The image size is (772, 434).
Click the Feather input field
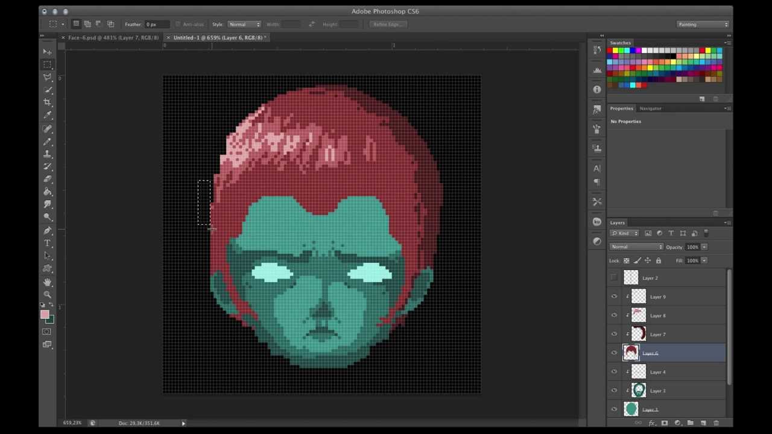pos(156,24)
